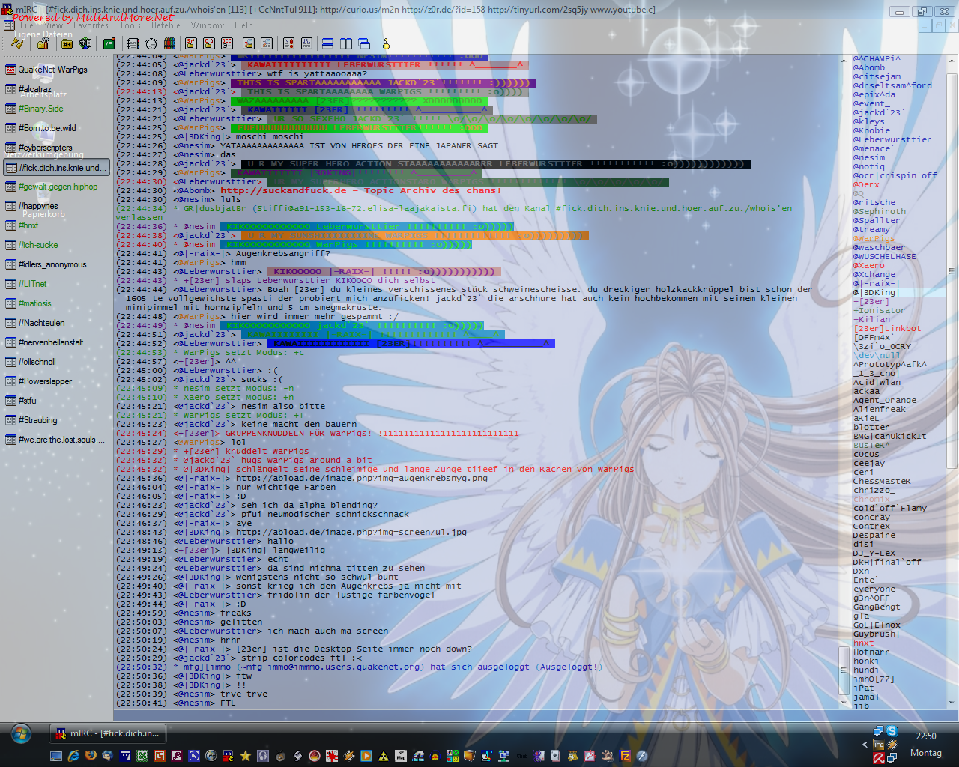Open the Notify list toolbar icon
The height and width of the screenshot is (767, 959).
289,44
